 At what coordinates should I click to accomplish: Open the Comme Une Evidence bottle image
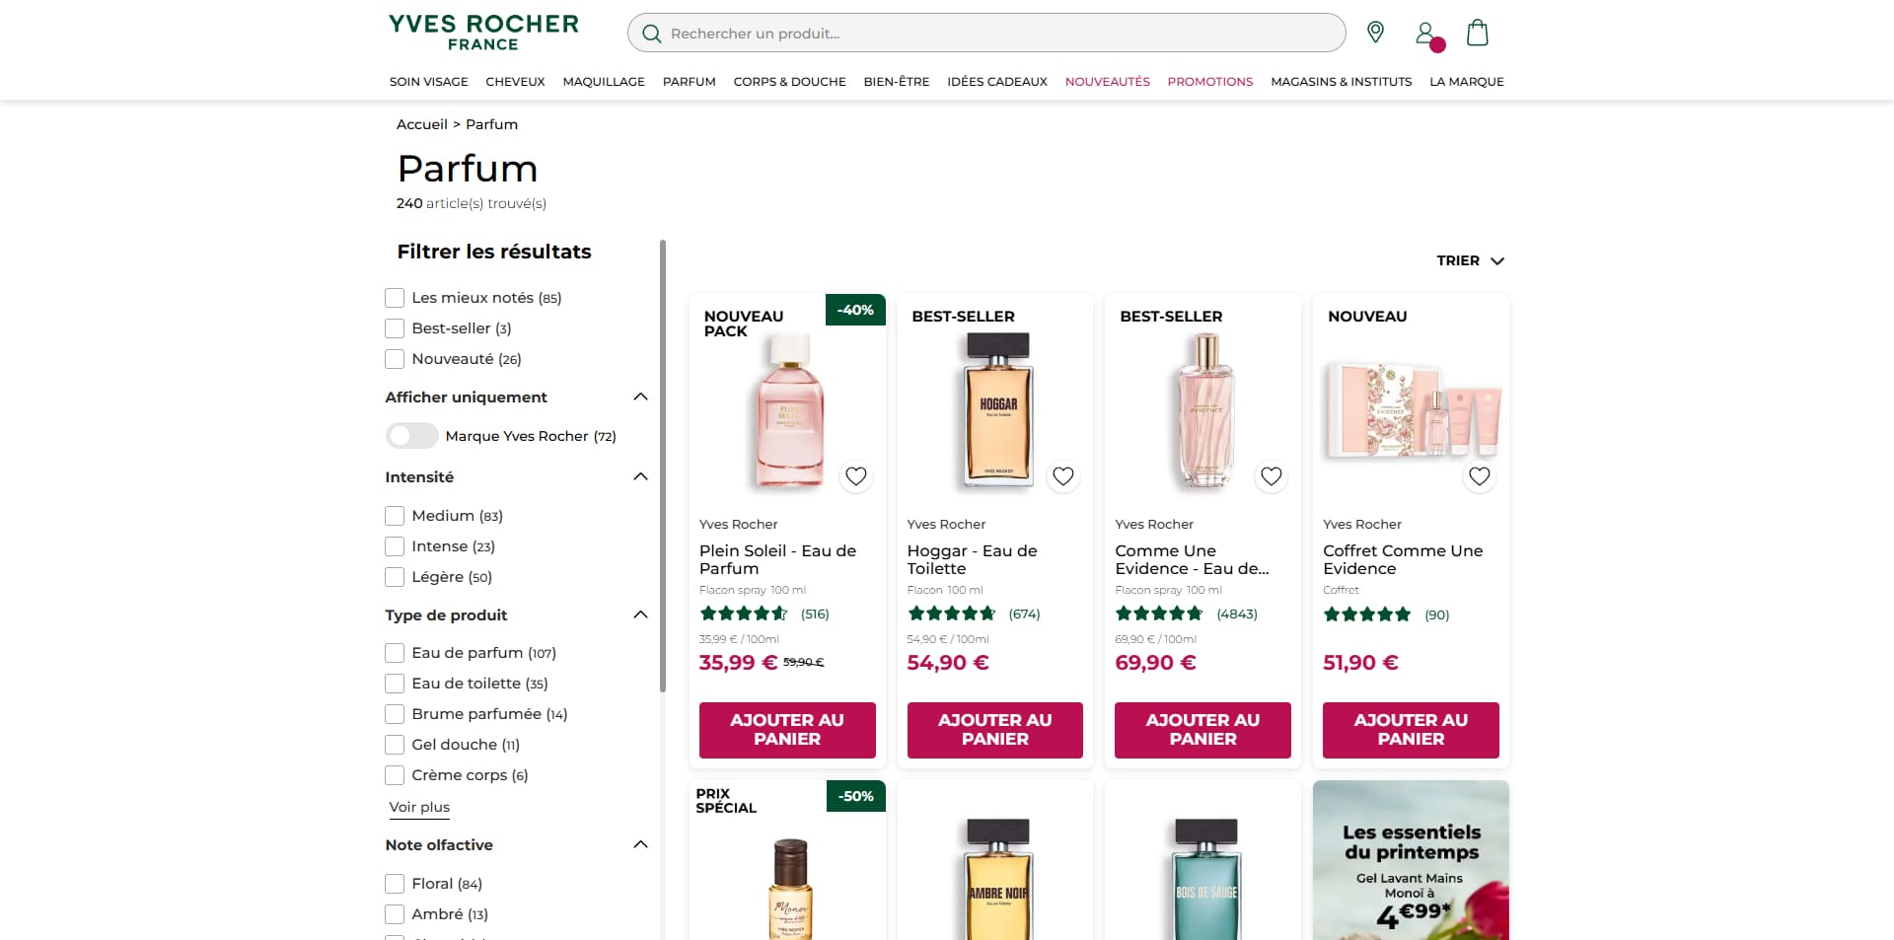(x=1204, y=409)
